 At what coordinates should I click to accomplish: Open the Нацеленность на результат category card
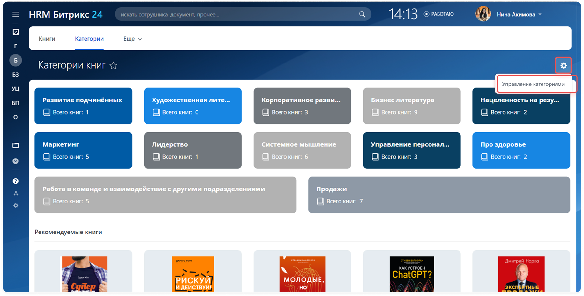(521, 106)
